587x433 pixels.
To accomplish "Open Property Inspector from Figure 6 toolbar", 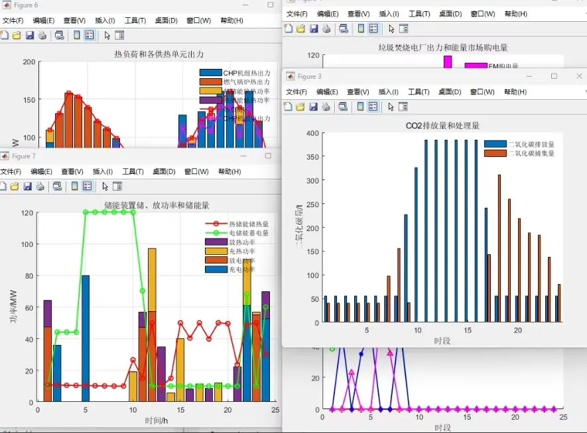I will pyautogui.click(x=119, y=36).
